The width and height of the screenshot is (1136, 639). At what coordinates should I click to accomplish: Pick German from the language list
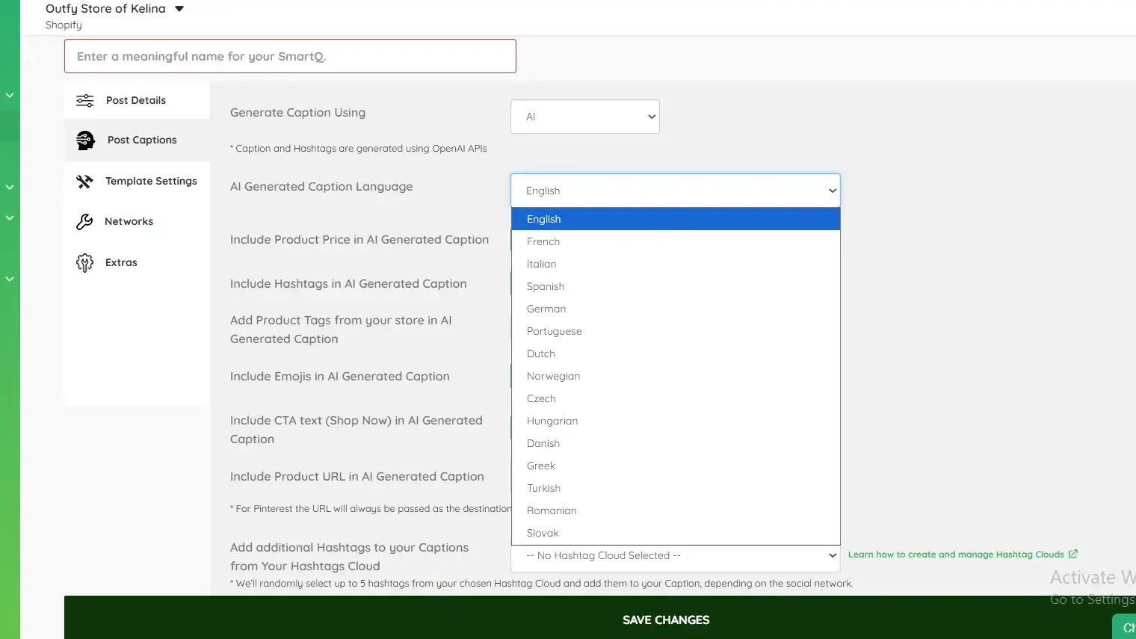coord(676,309)
